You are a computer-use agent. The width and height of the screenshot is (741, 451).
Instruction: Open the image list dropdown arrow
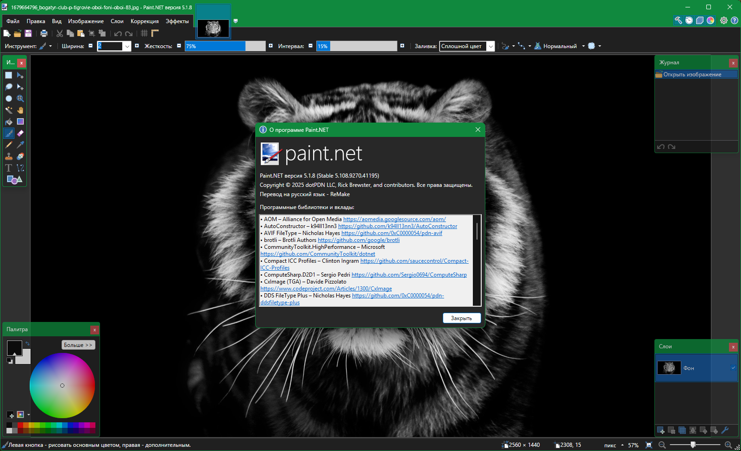pyautogui.click(x=235, y=21)
